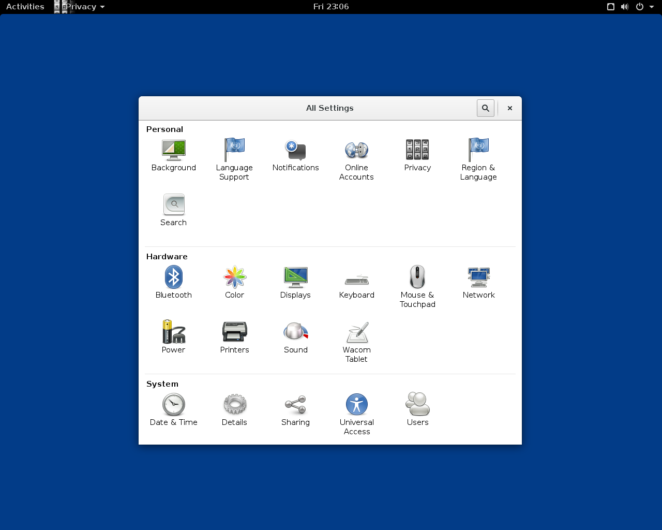The height and width of the screenshot is (530, 662).
Task: Open the Color settings panel
Action: click(234, 283)
